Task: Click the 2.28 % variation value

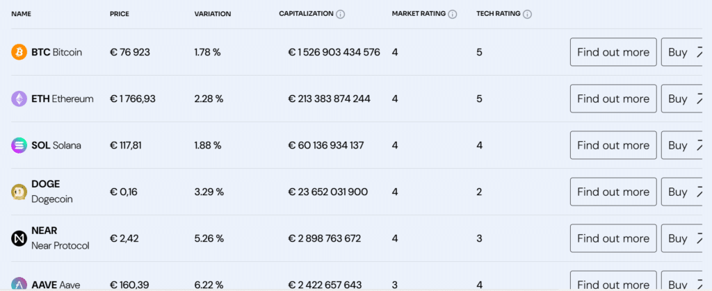Action: click(209, 99)
